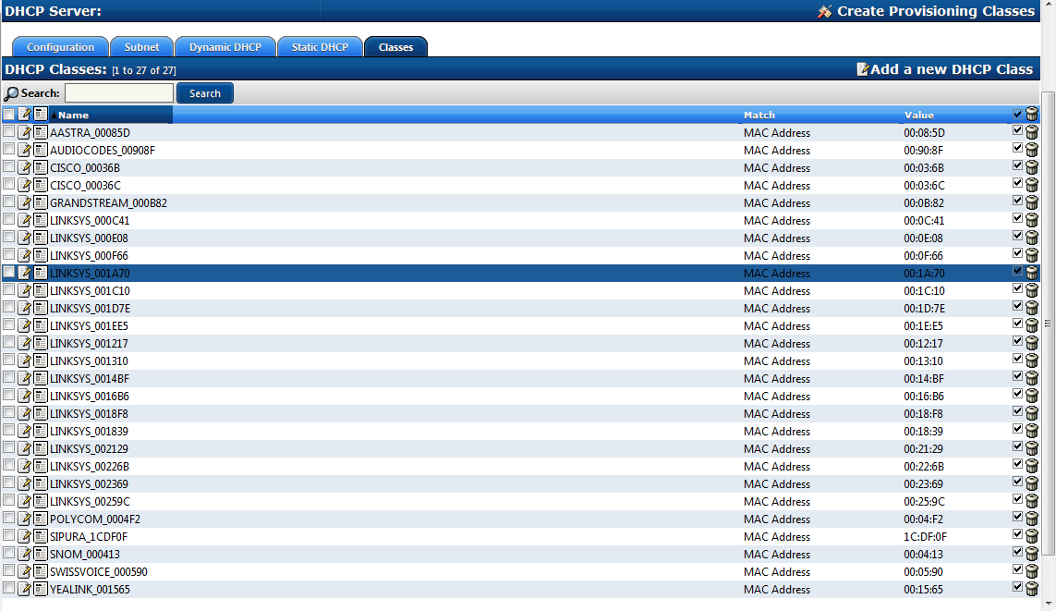This screenshot has width=1056, height=611.
Task: Tick row checkbox for YEALINK_001565
Action: [x=8, y=587]
